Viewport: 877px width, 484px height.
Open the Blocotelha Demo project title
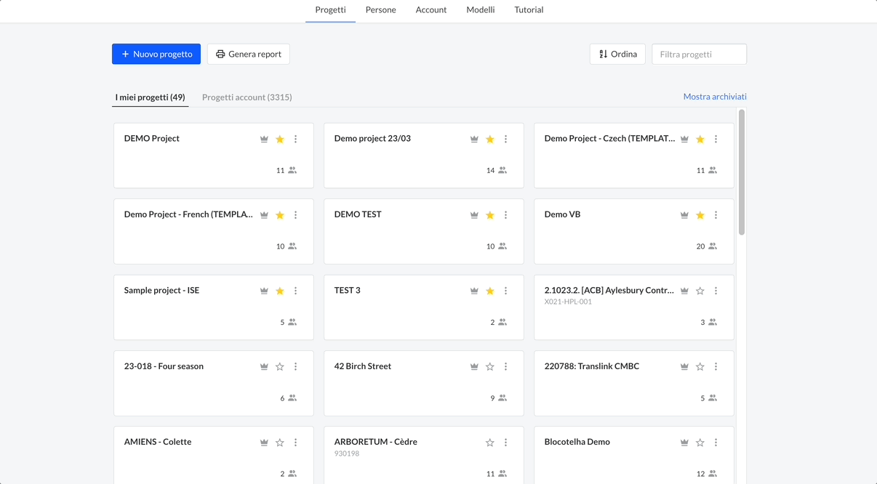click(x=577, y=442)
